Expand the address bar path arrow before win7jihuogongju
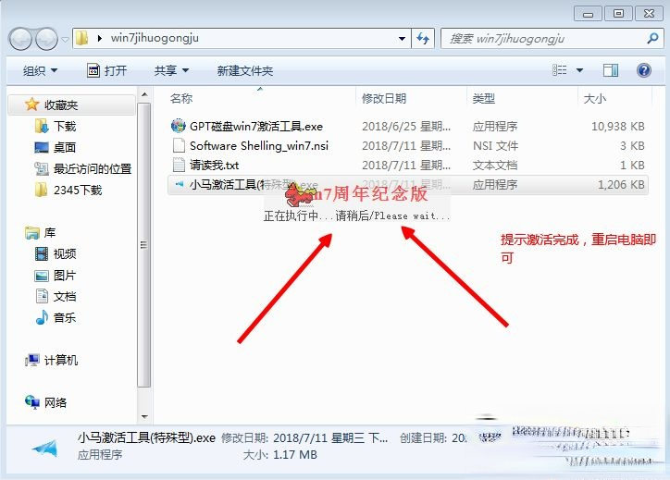This screenshot has width=670, height=480. coord(100,39)
